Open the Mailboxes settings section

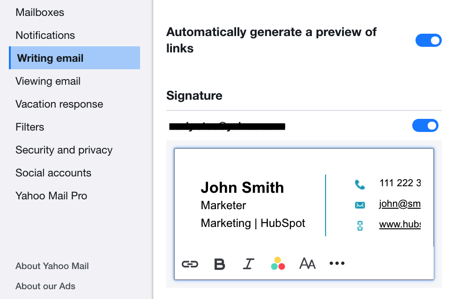[40, 12]
